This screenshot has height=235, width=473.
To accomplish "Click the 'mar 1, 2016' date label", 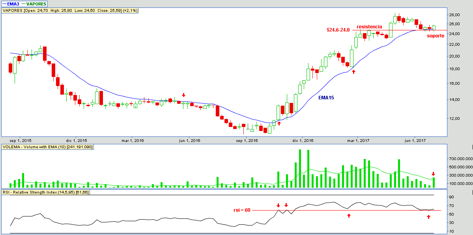I will tap(133, 141).
